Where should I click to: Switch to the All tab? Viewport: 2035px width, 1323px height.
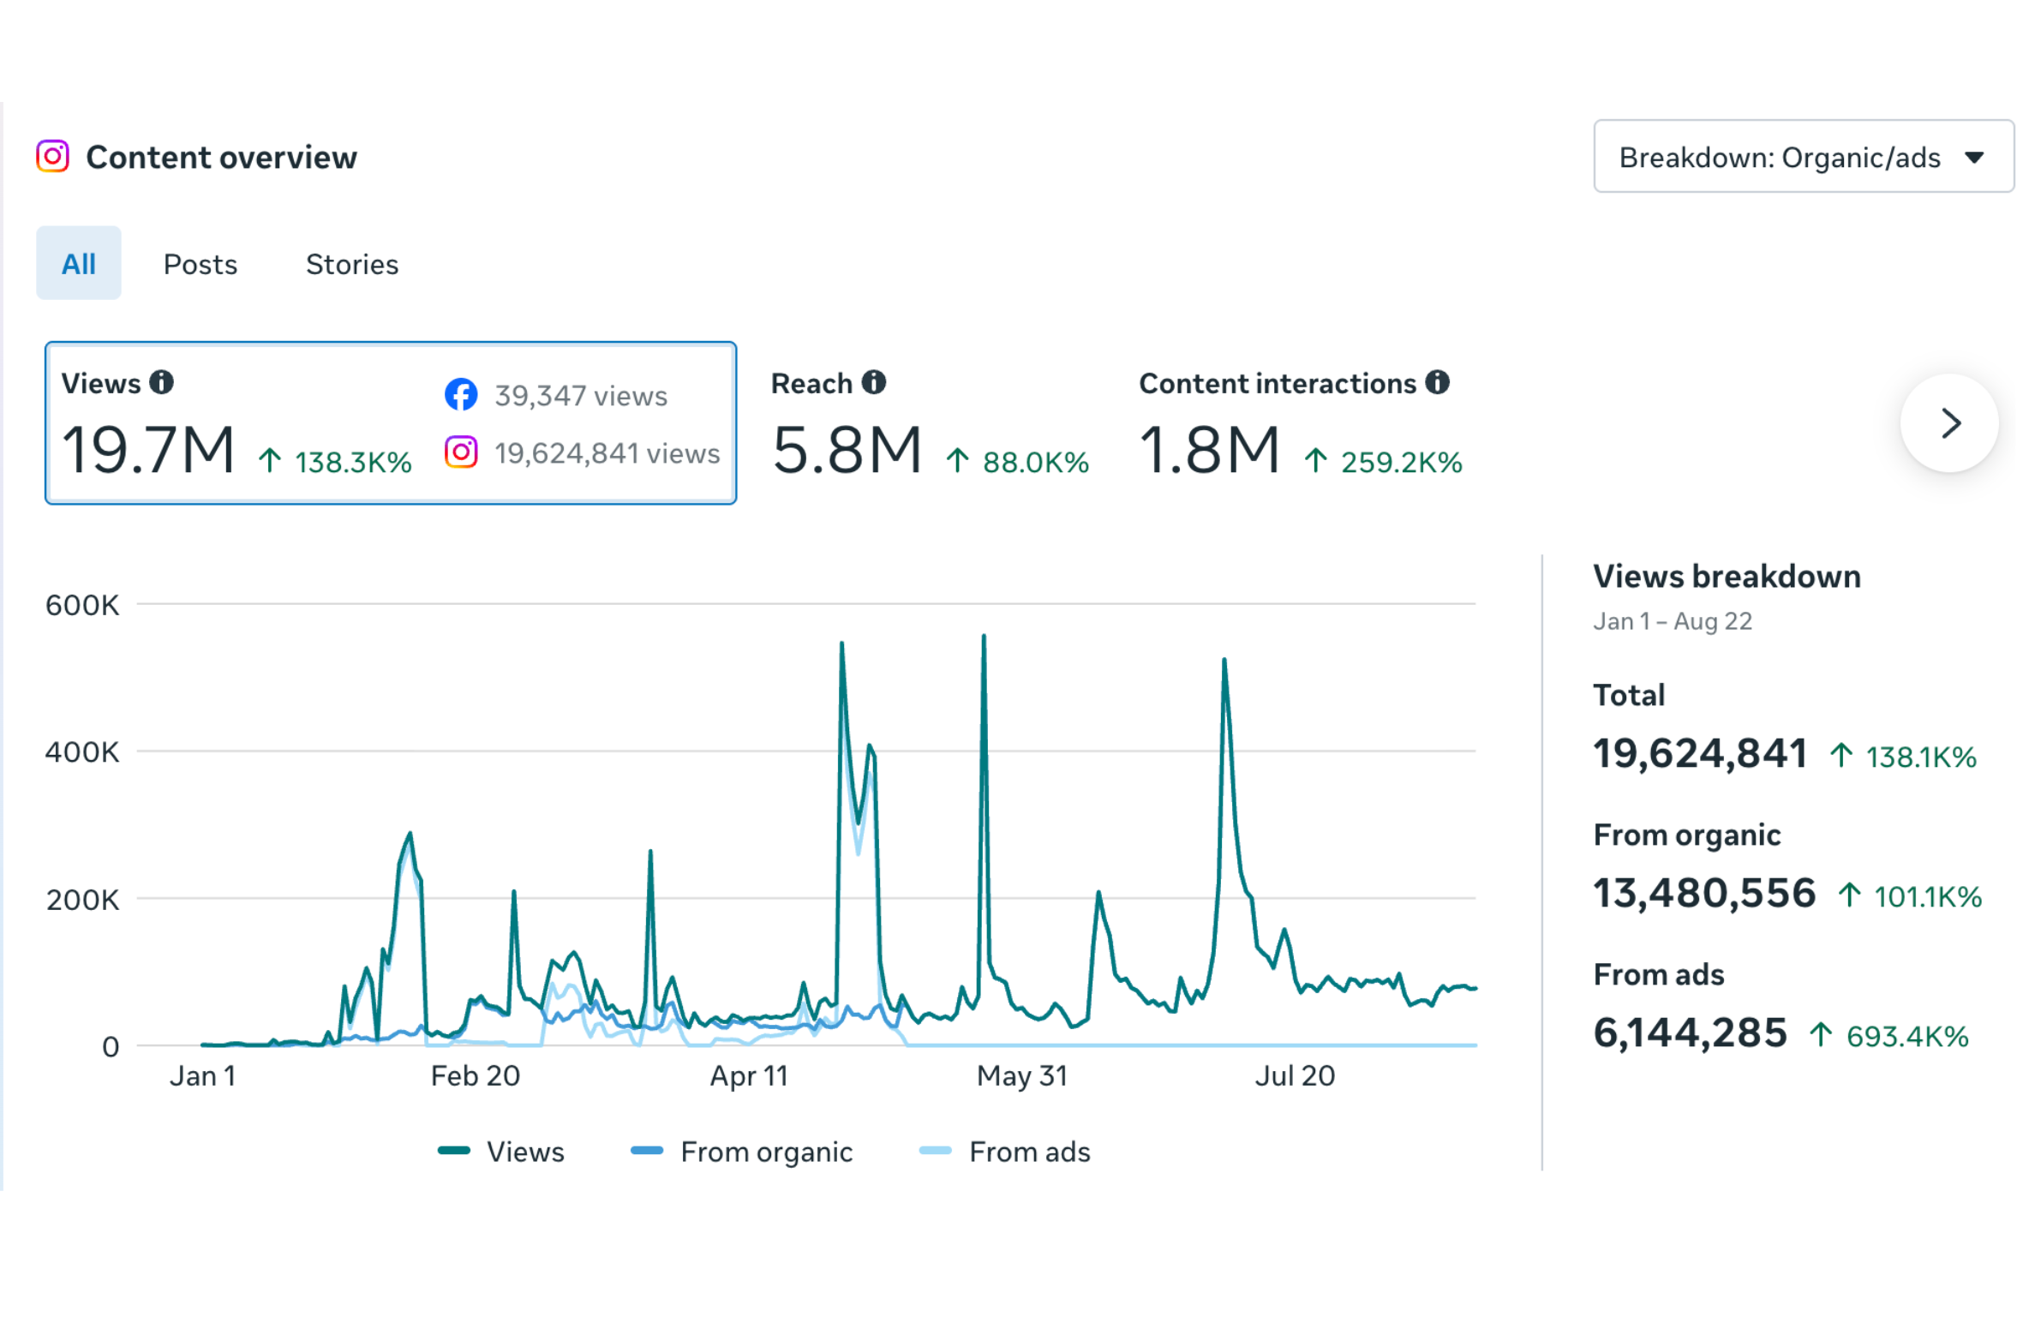coord(79,263)
